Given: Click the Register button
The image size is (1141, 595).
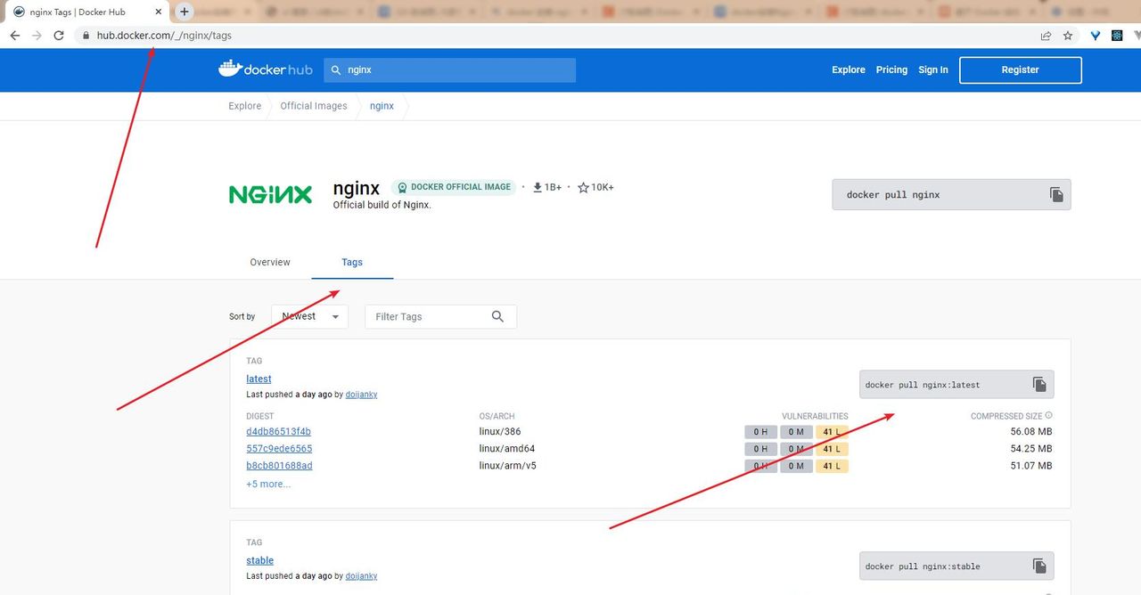Looking at the screenshot, I should 1020,69.
